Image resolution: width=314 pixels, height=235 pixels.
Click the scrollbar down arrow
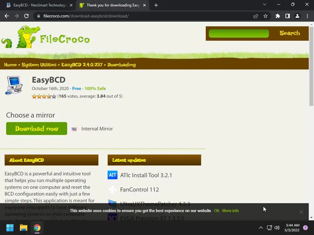pyautogui.click(x=311, y=218)
